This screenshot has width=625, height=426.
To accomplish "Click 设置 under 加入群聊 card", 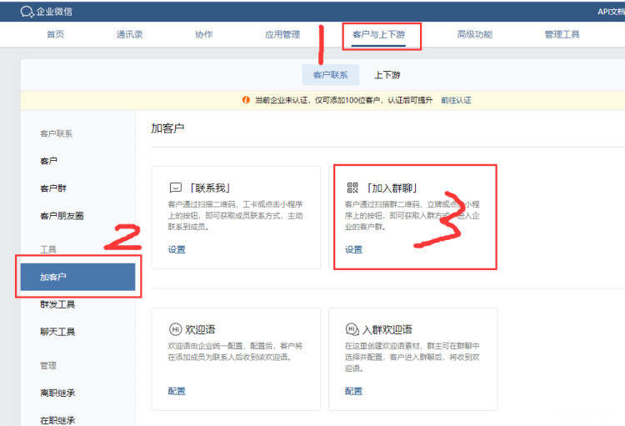I will tap(354, 249).
